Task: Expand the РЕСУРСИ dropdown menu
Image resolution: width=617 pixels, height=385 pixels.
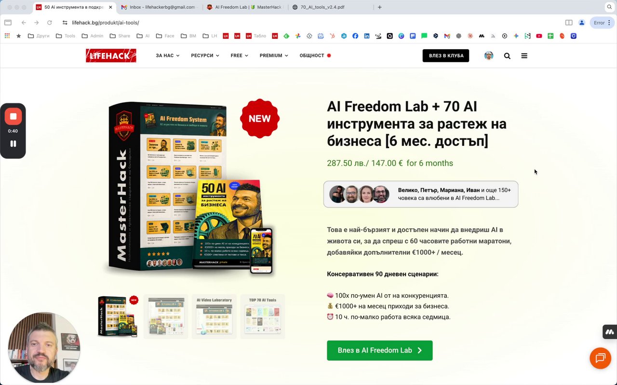Action: click(x=205, y=55)
